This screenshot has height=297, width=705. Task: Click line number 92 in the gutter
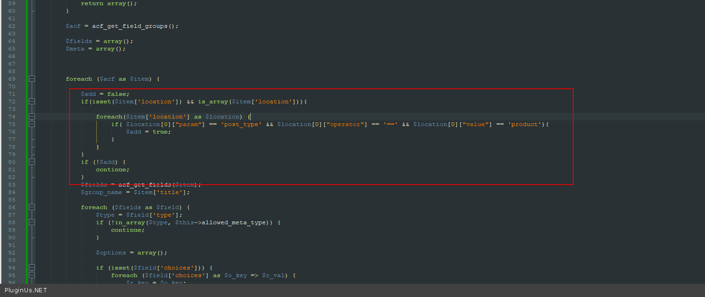12,253
